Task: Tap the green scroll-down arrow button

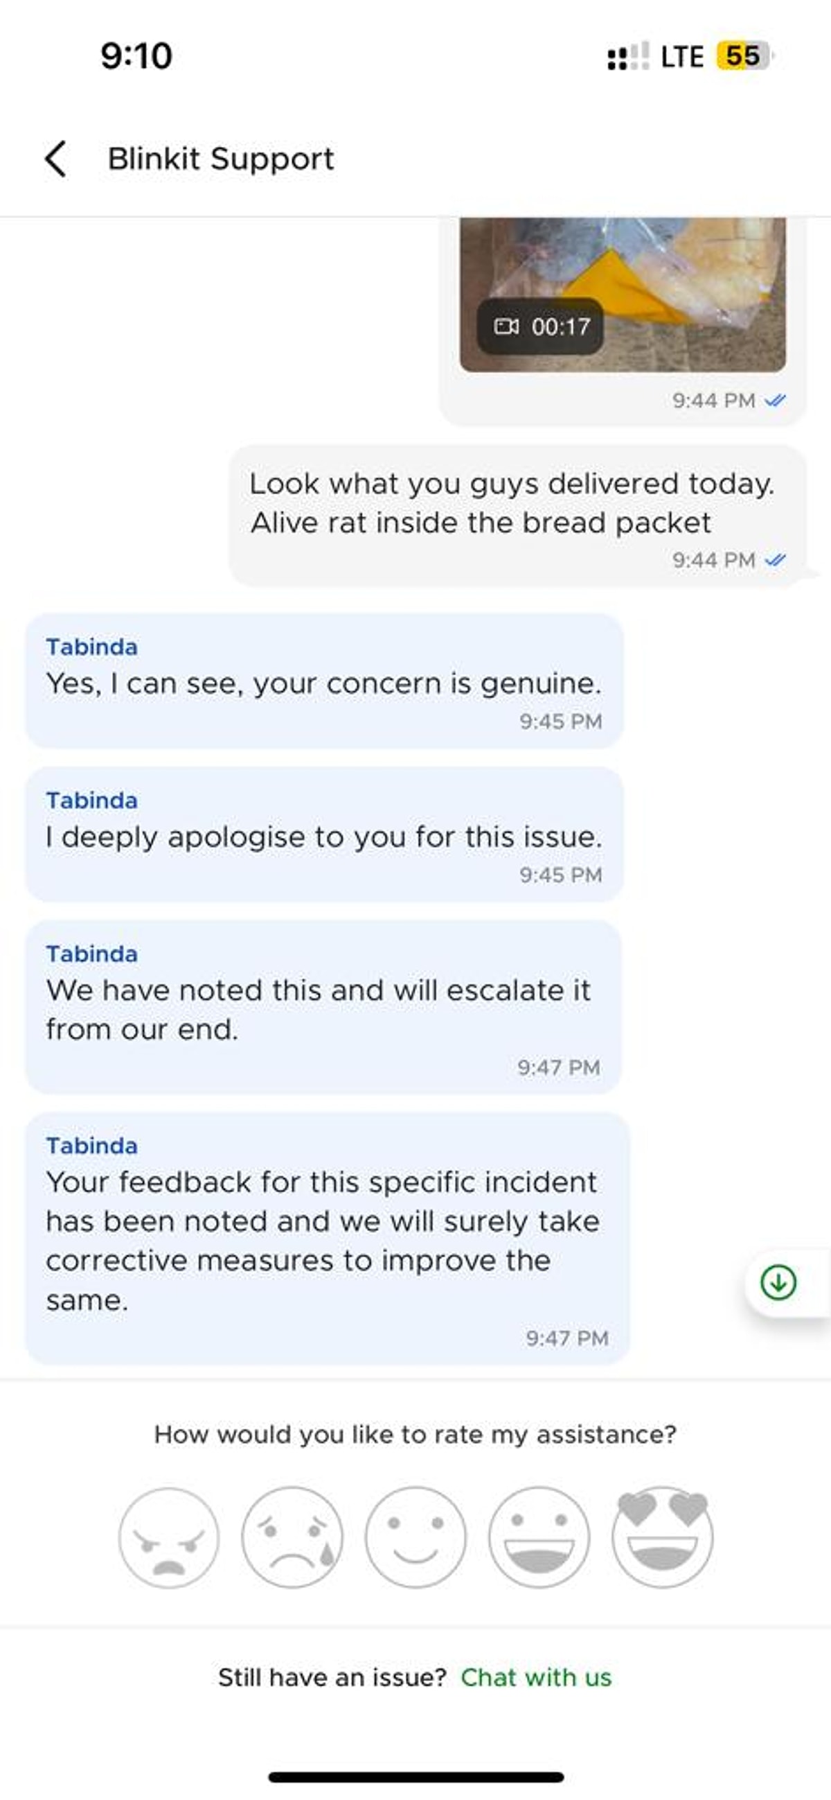Action: coord(778,1282)
